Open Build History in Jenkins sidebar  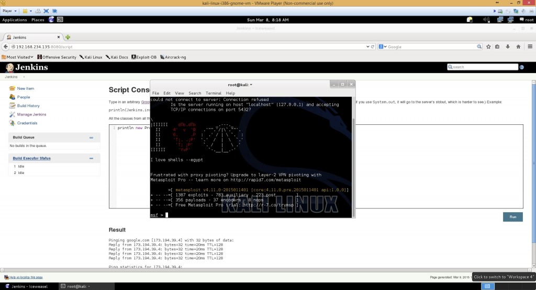(x=28, y=106)
